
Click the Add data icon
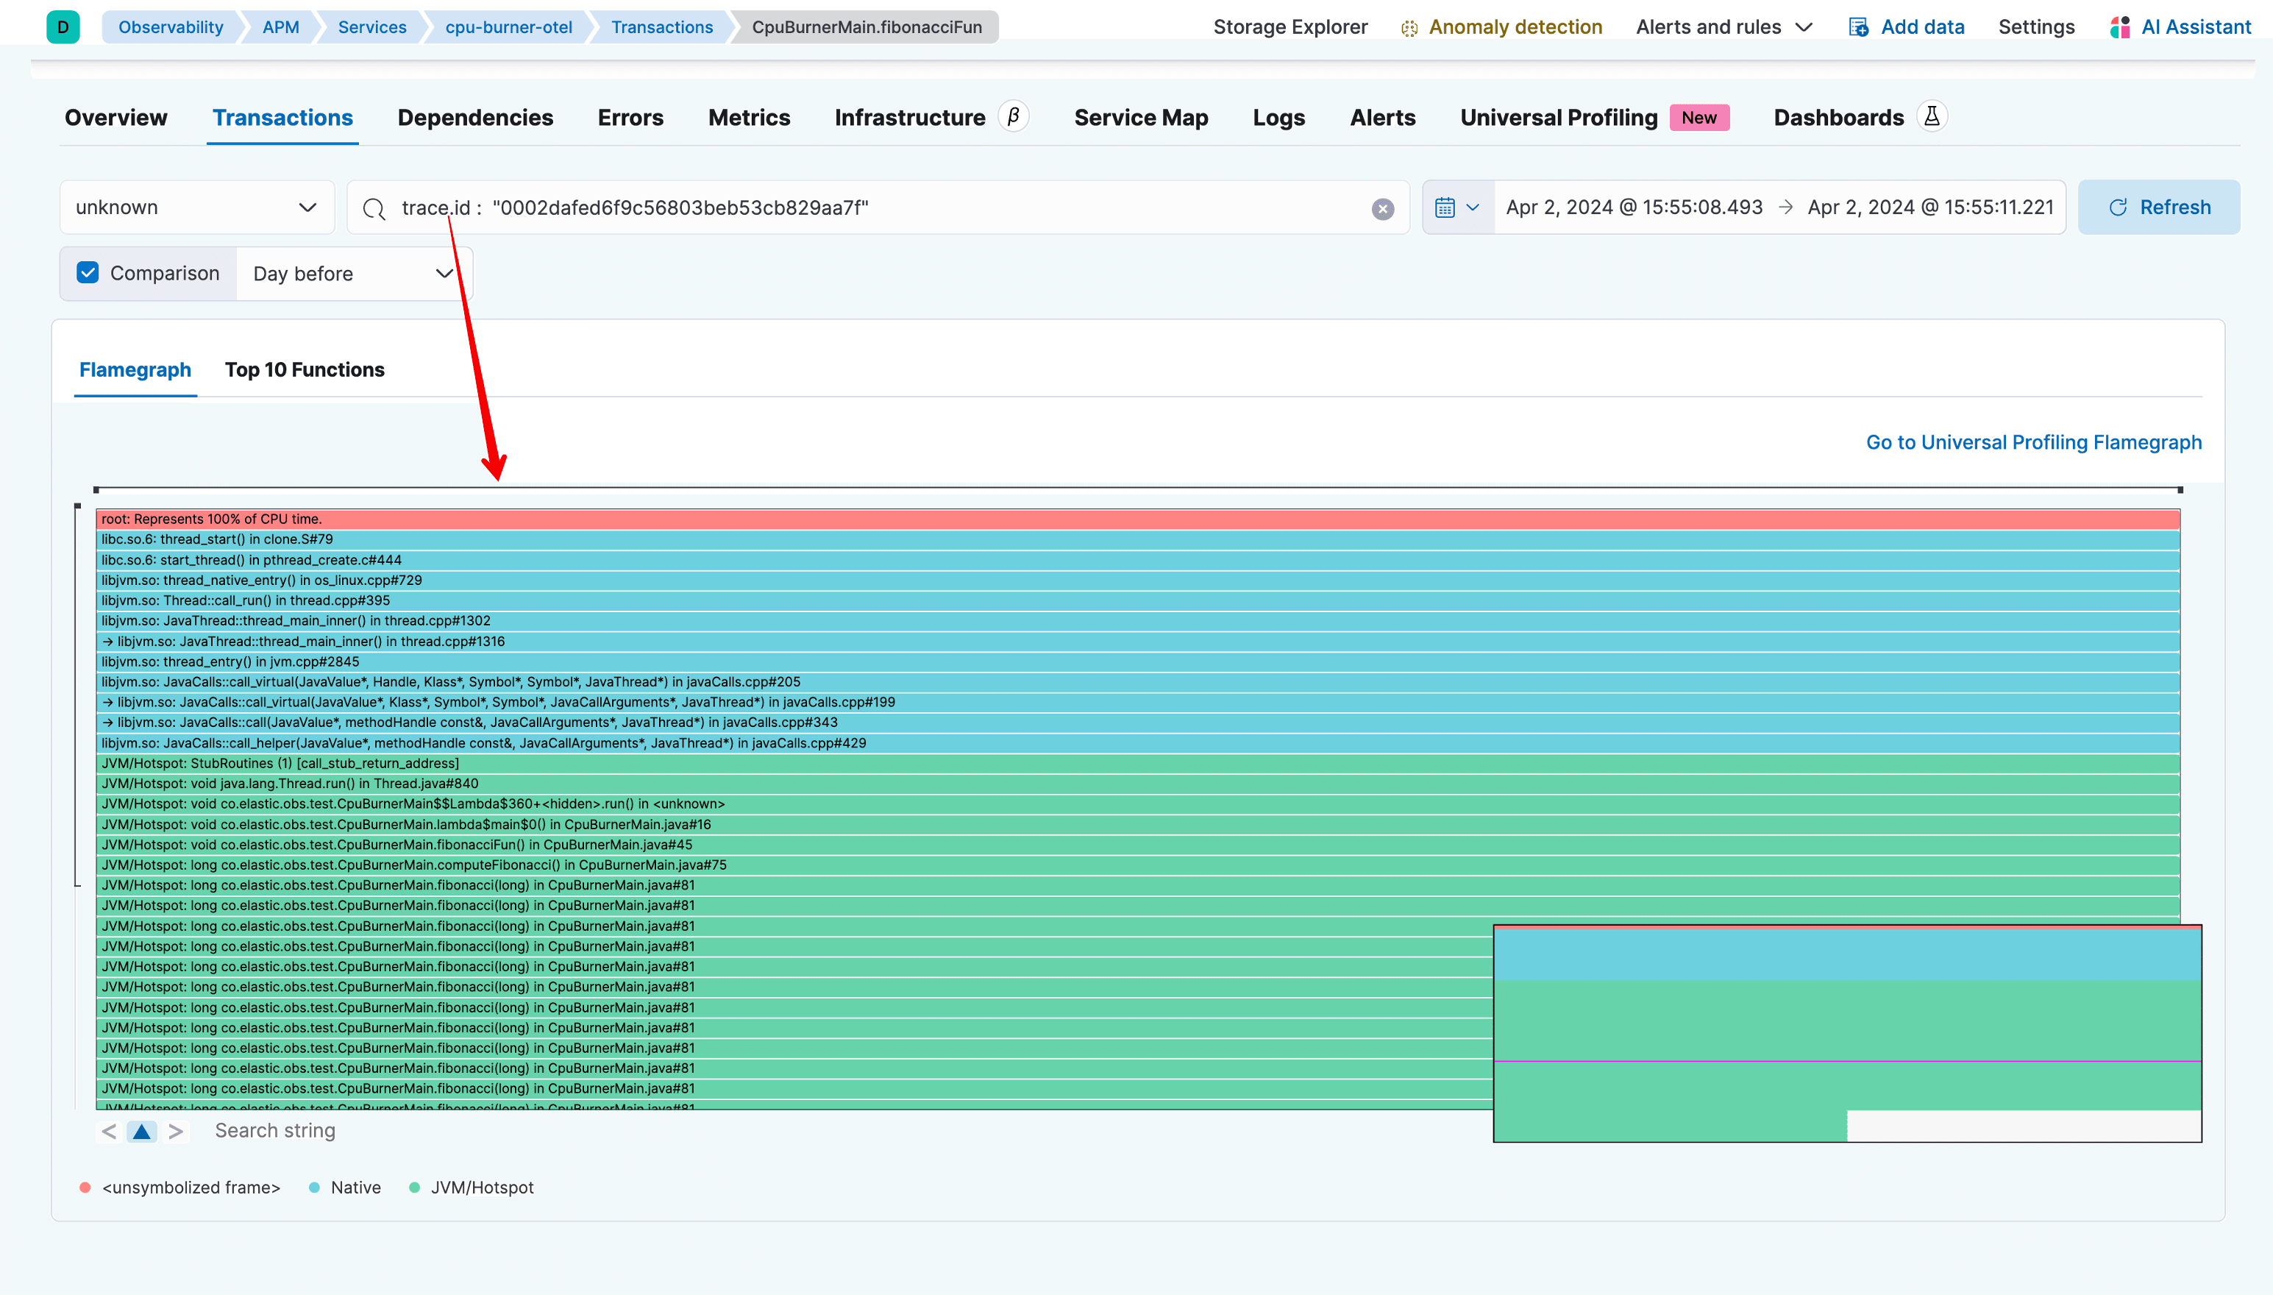coord(1858,26)
